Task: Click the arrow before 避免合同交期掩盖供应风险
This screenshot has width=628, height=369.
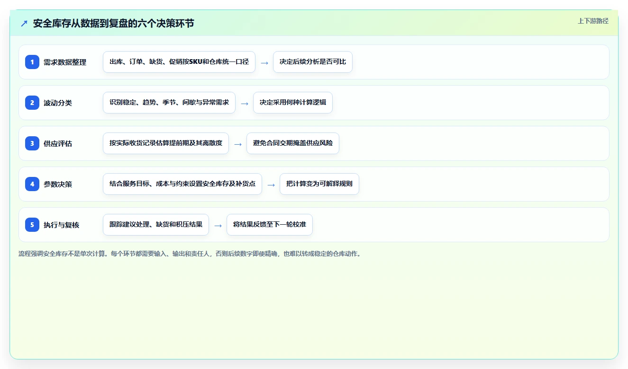Action: tap(238, 144)
